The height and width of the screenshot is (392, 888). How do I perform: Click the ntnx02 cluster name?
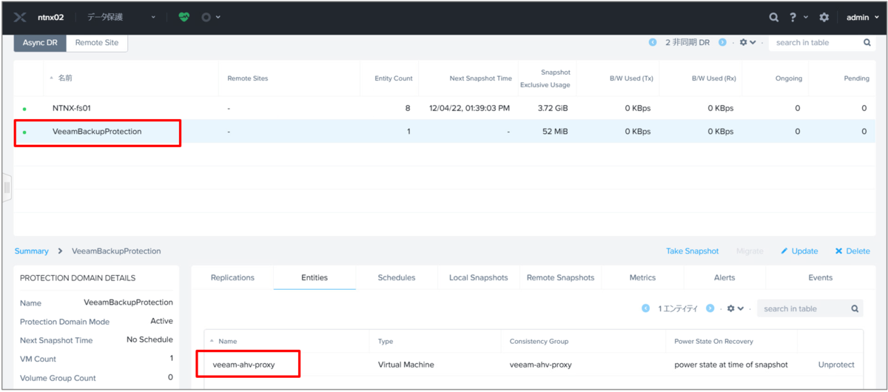point(51,17)
